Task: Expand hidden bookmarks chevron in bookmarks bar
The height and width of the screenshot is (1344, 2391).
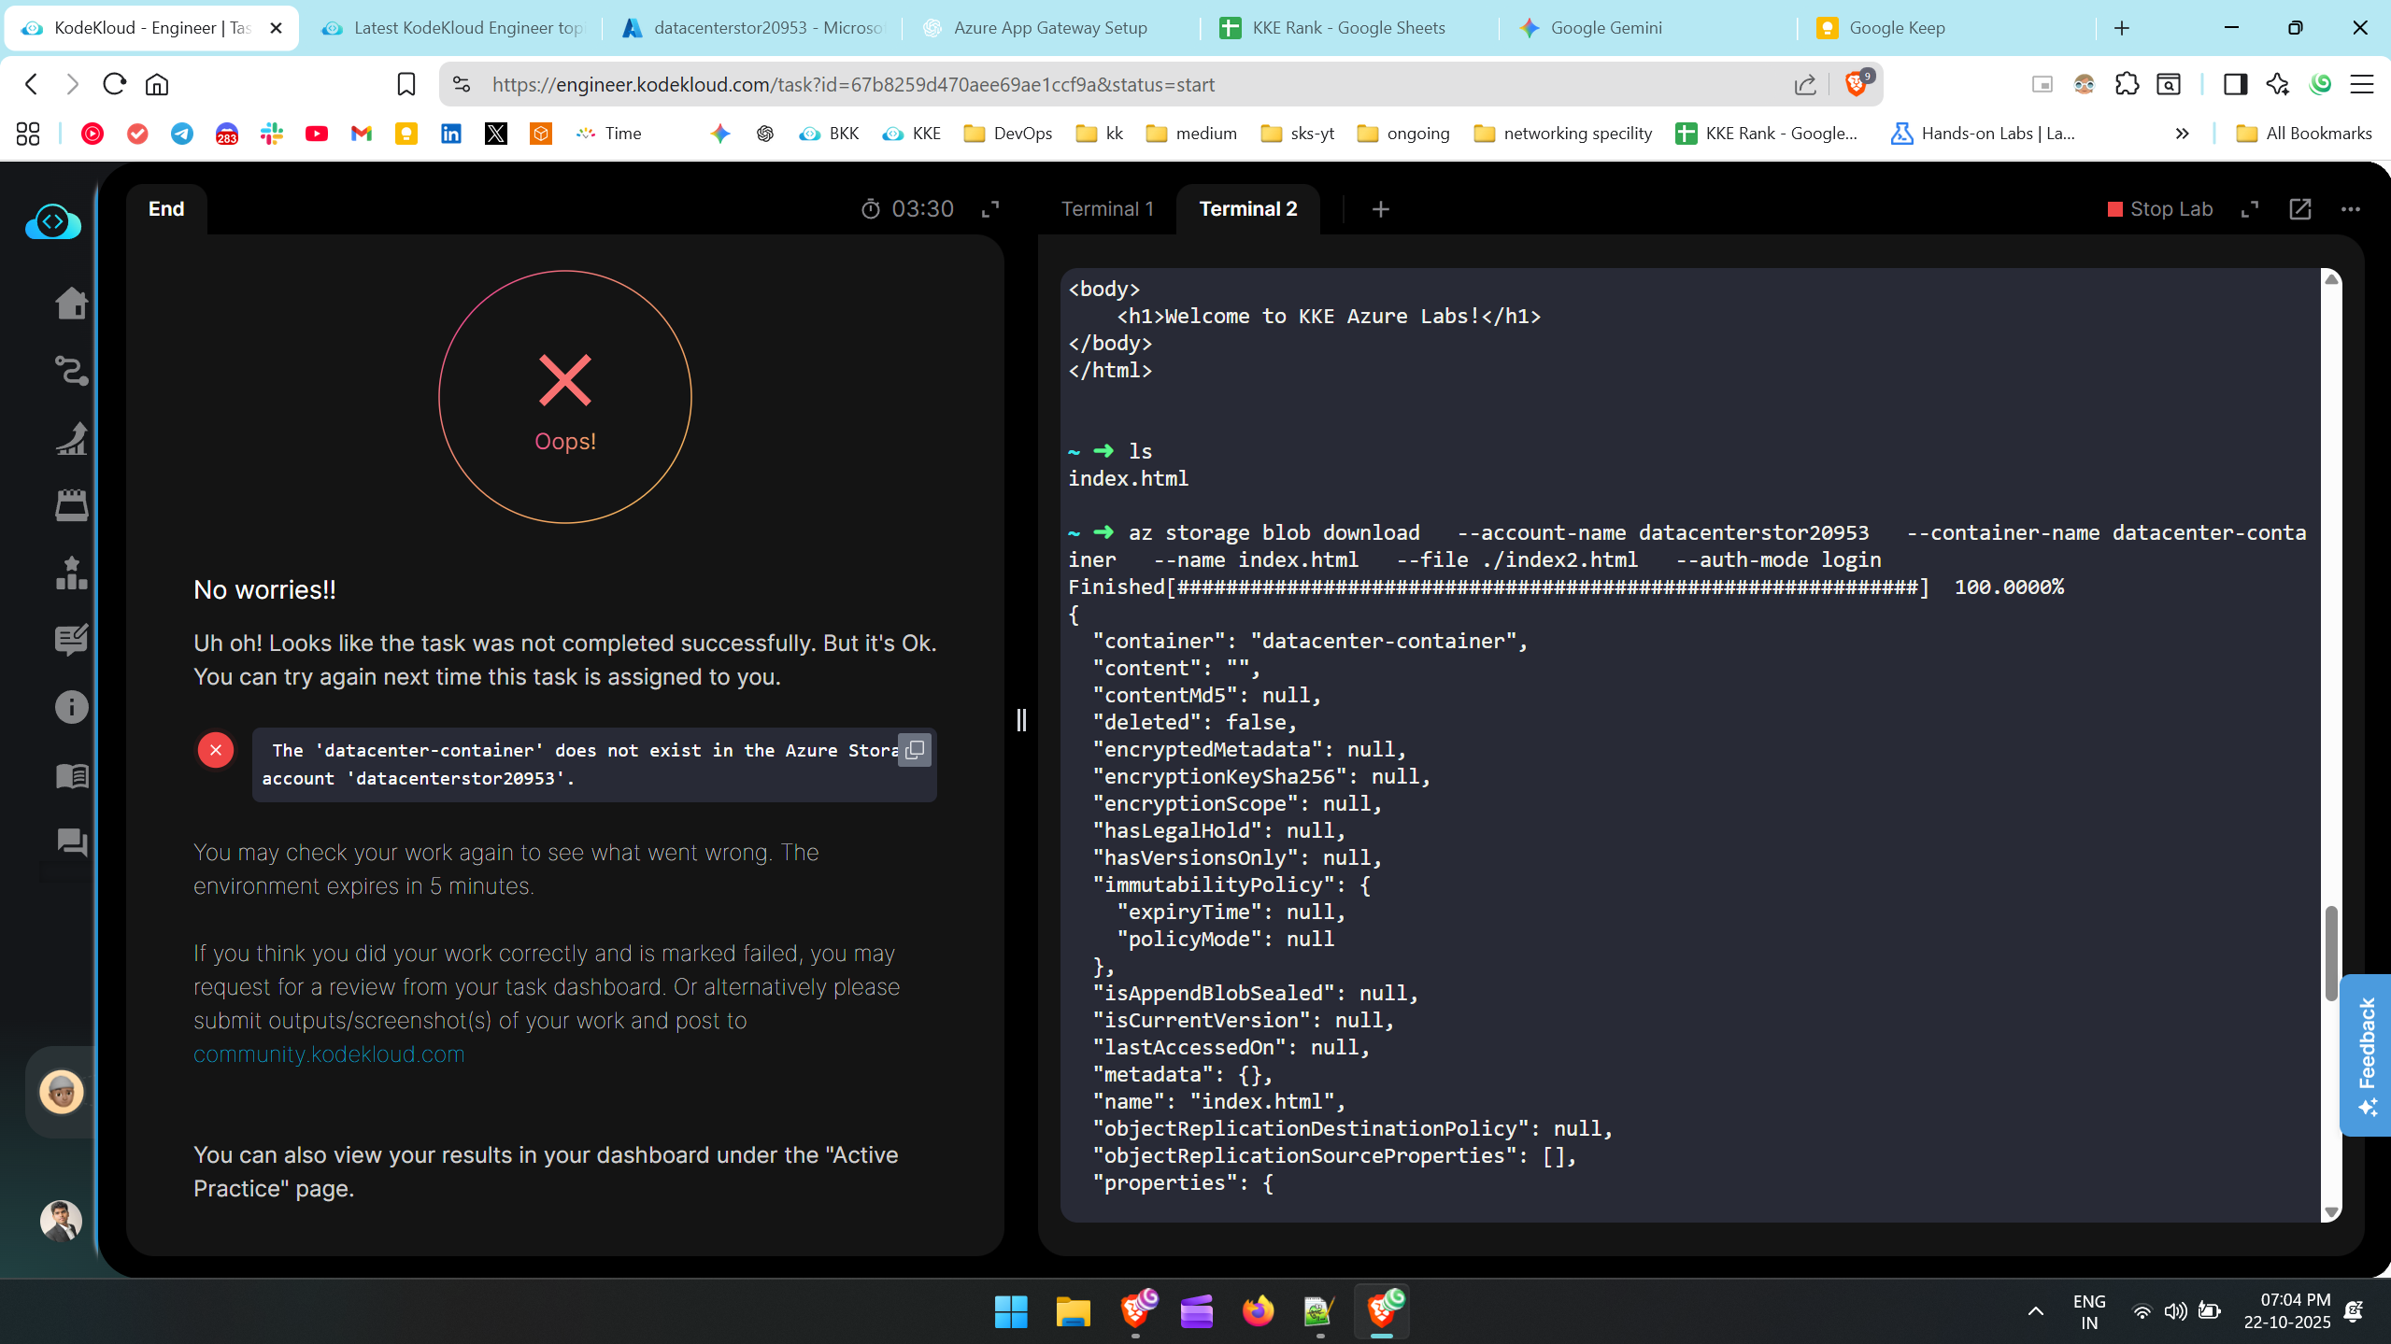Action: pos(2182,134)
